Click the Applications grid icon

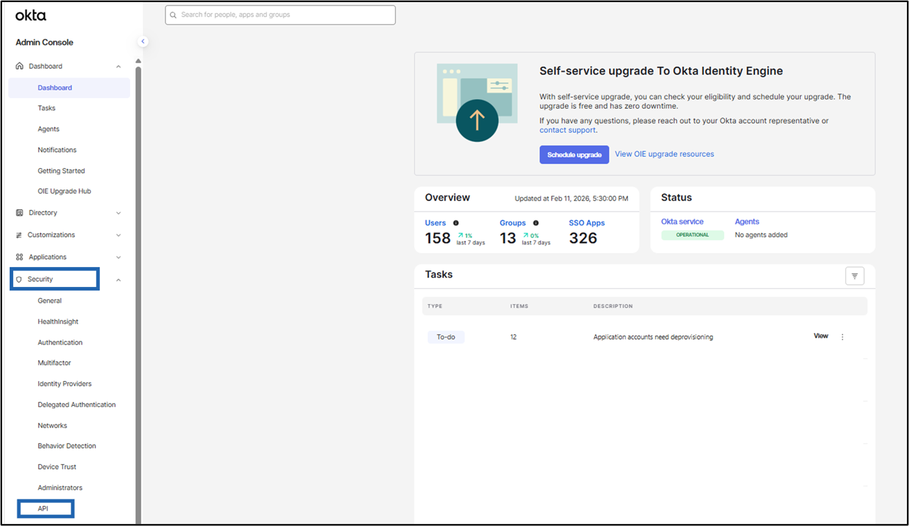[x=19, y=257]
